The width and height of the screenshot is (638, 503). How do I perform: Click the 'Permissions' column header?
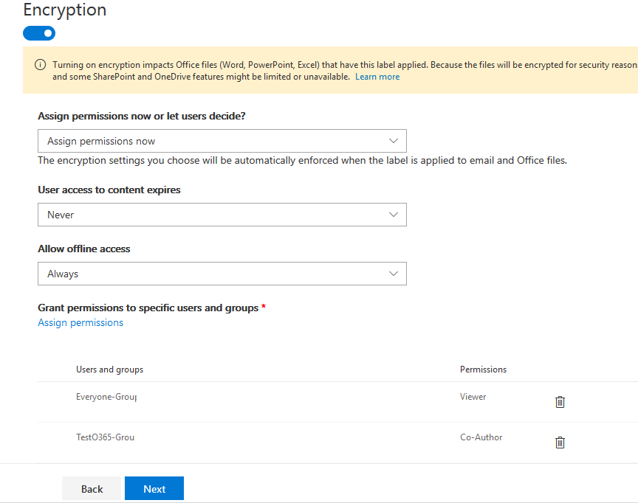pos(483,370)
